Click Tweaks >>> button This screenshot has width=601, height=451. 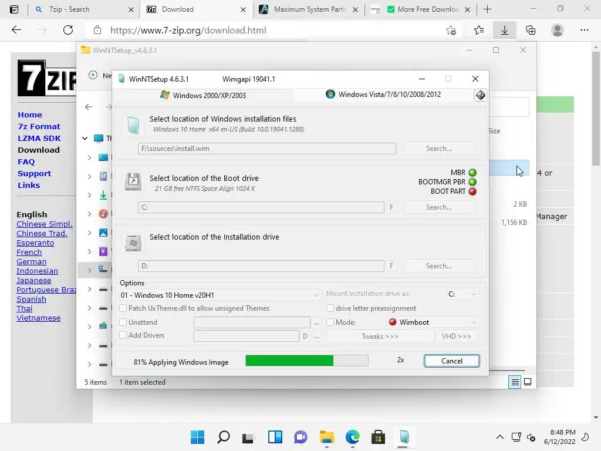coord(380,336)
